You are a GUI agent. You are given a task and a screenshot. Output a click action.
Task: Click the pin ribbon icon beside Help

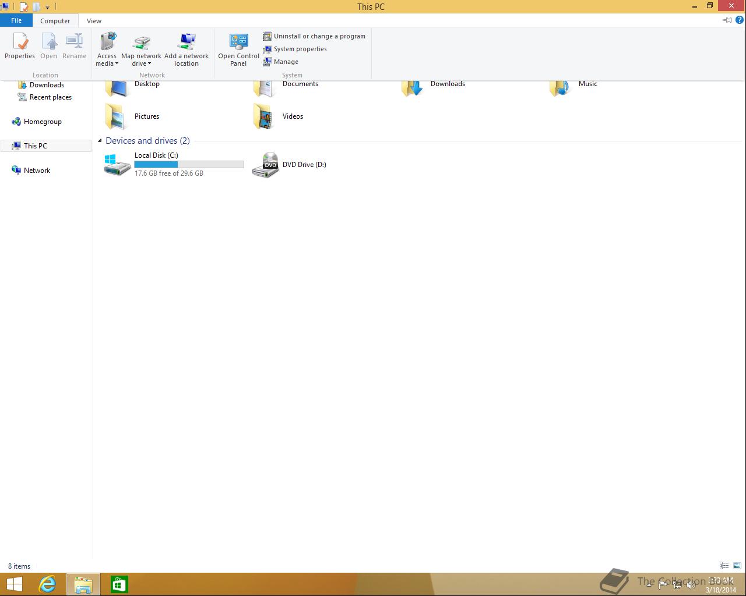727,20
